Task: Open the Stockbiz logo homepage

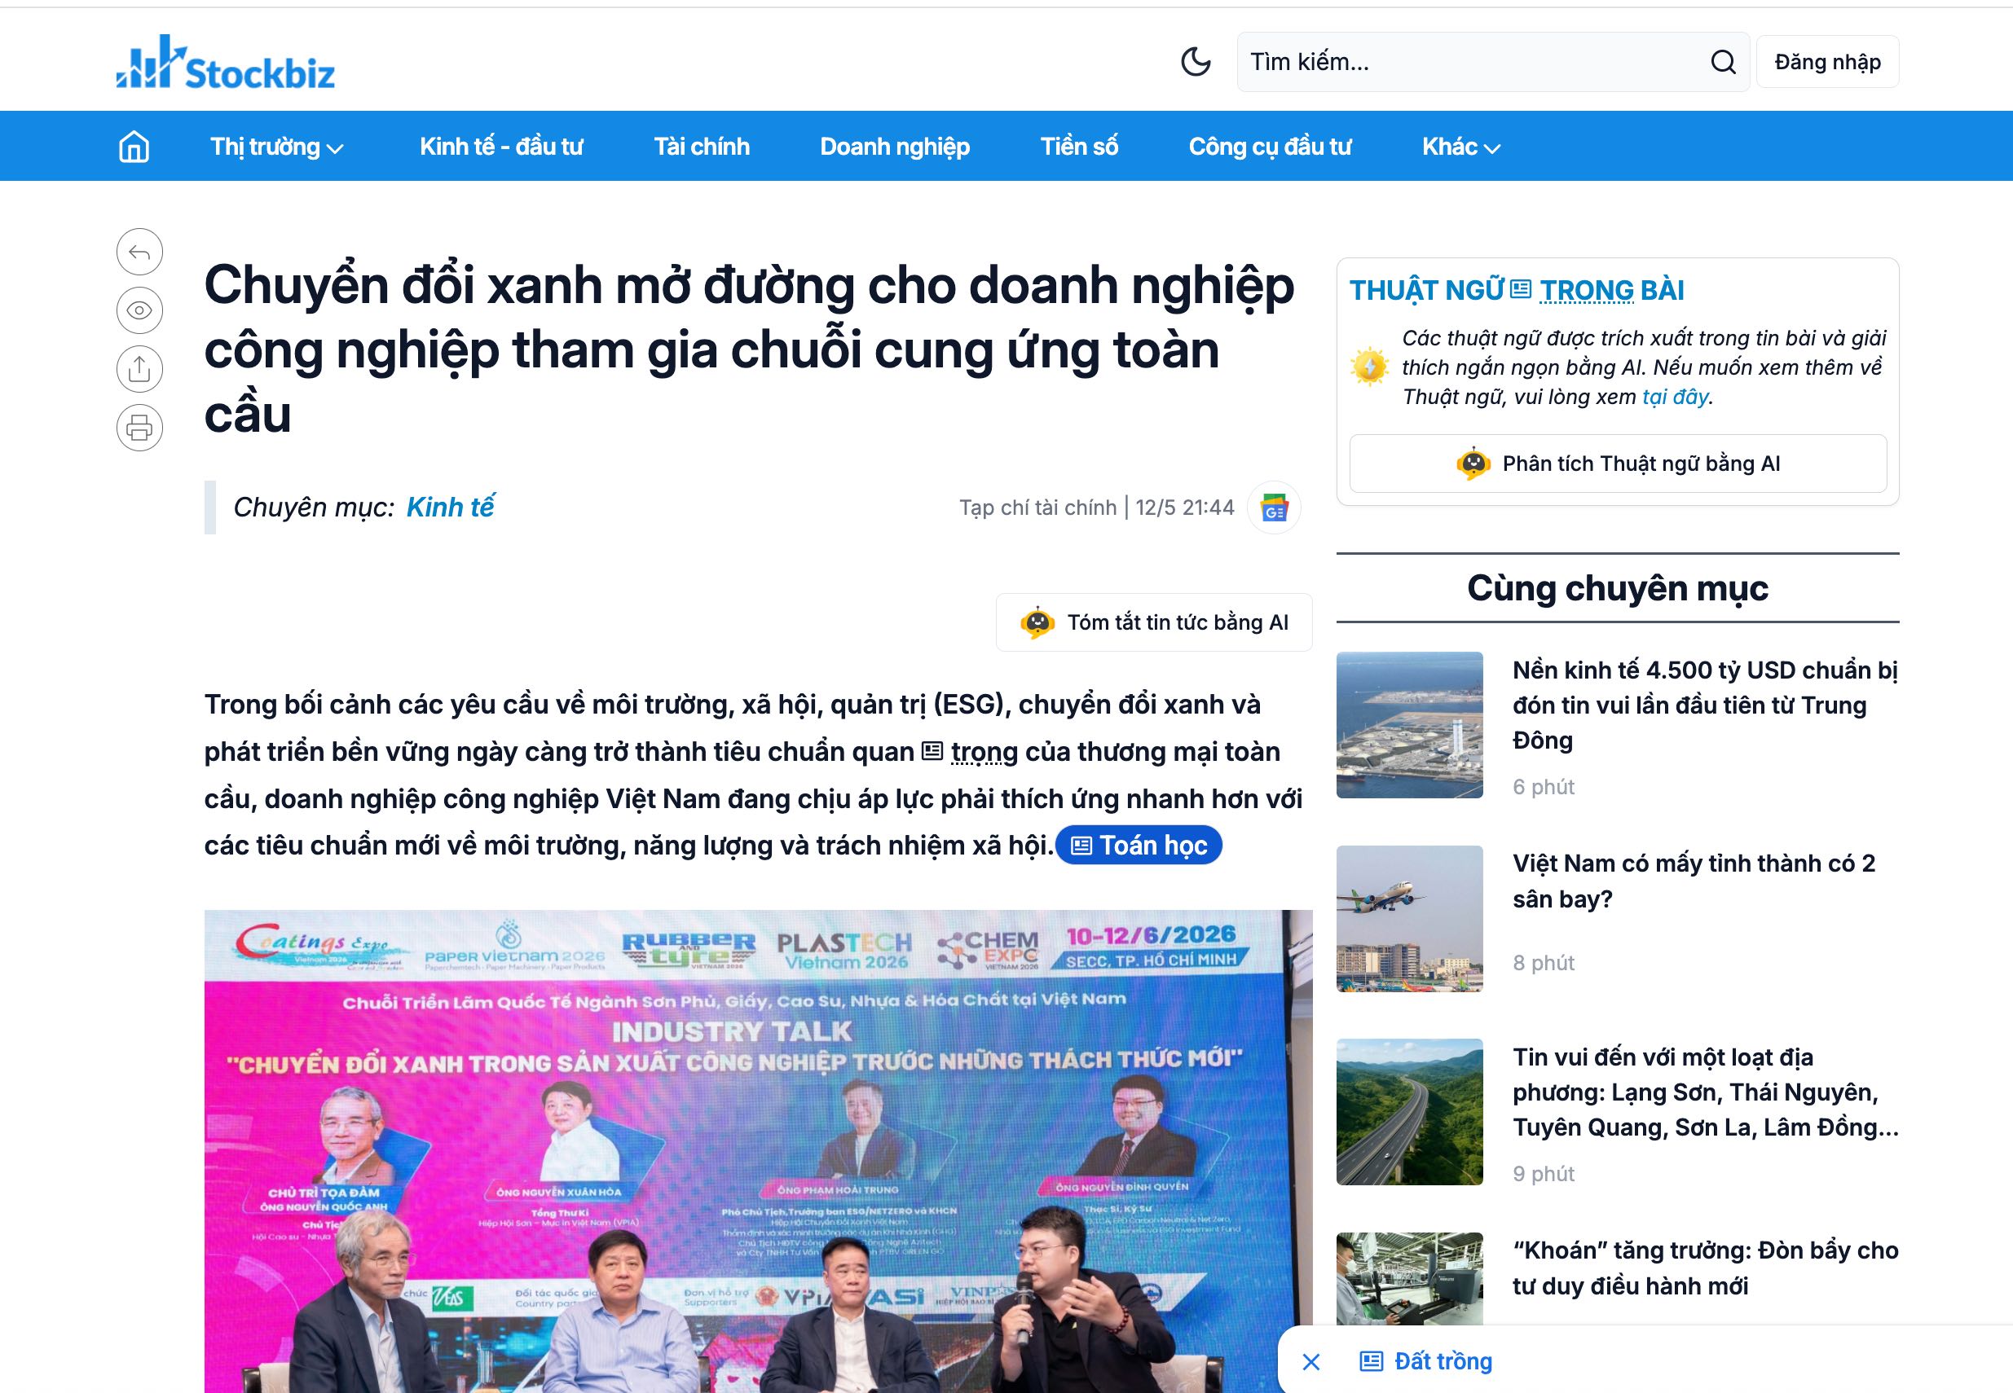Action: click(x=225, y=62)
